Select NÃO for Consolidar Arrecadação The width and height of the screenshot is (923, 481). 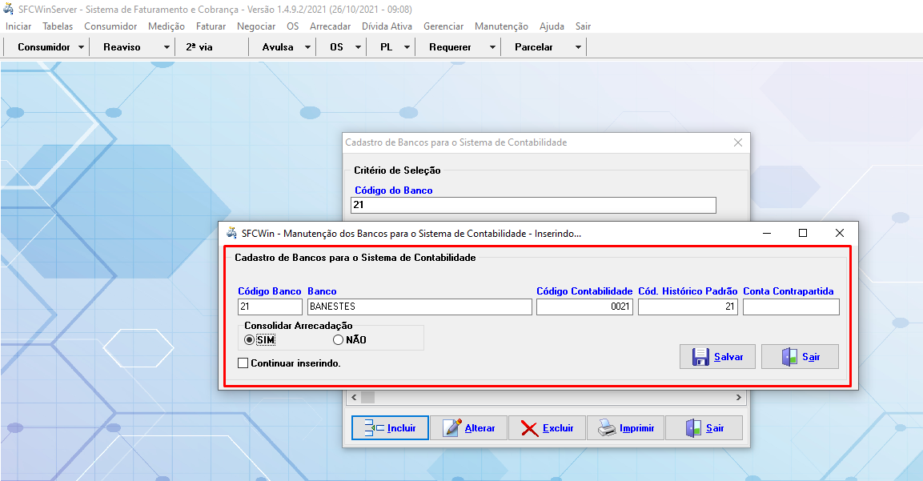pyautogui.click(x=338, y=339)
